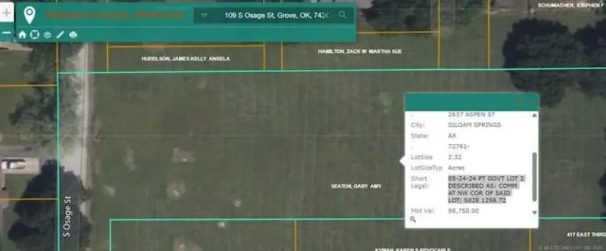Close the parcel info popup

(530, 102)
